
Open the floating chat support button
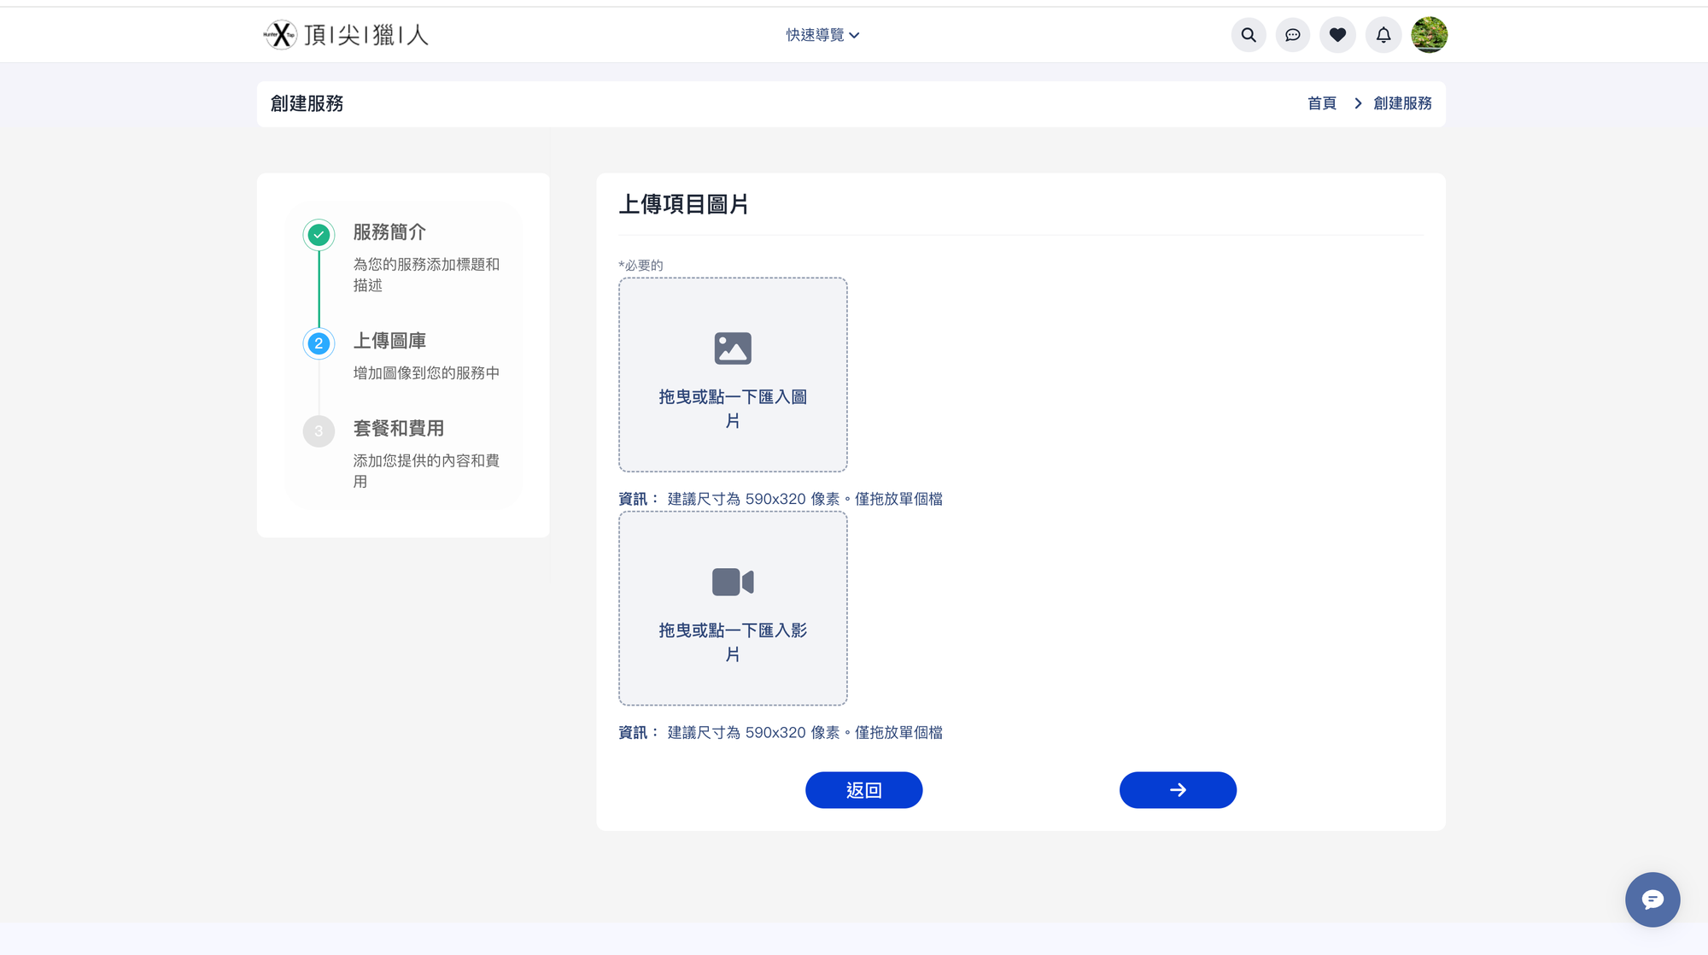(x=1652, y=899)
